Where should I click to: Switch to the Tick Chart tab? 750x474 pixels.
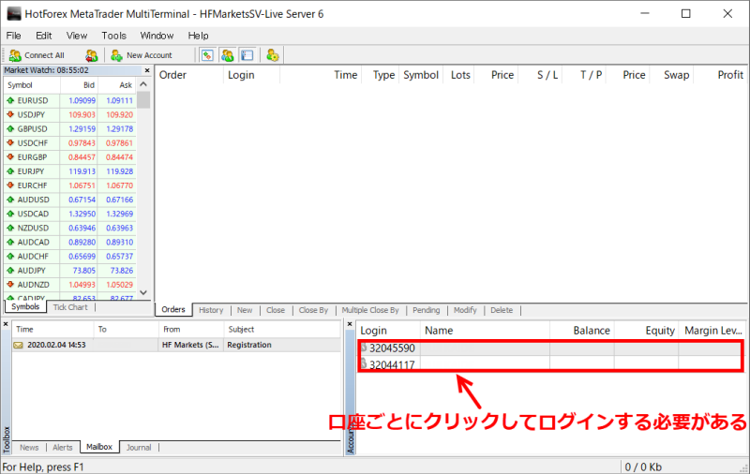coord(70,307)
